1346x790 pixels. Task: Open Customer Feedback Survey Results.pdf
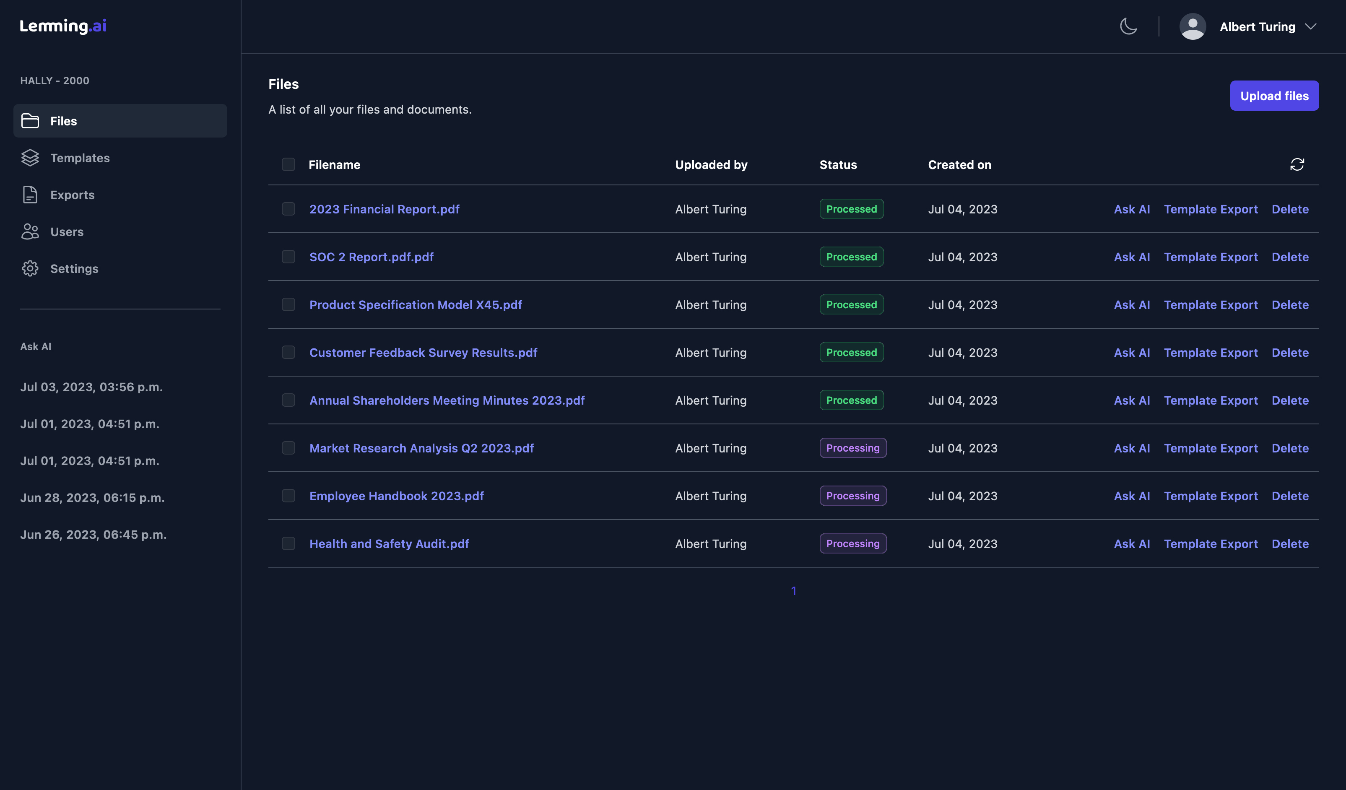(424, 353)
